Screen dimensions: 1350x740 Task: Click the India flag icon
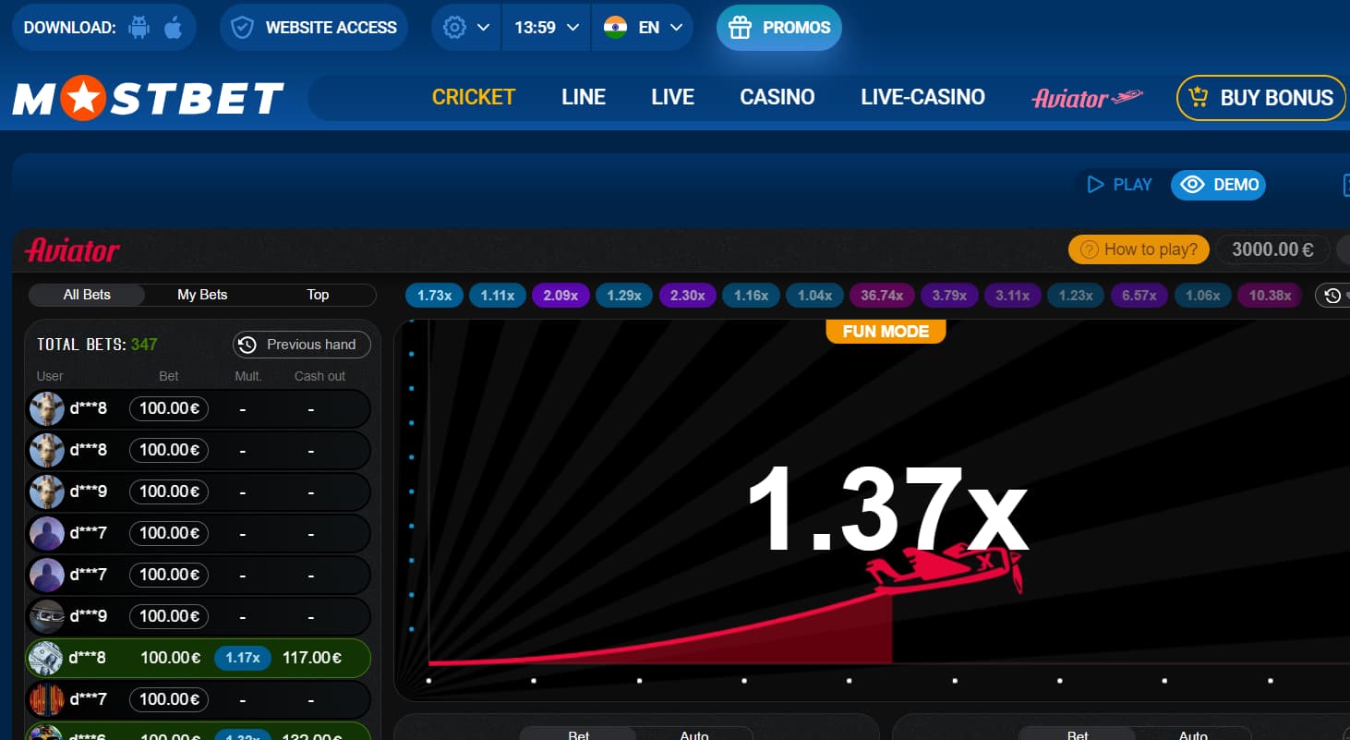pyautogui.click(x=615, y=28)
